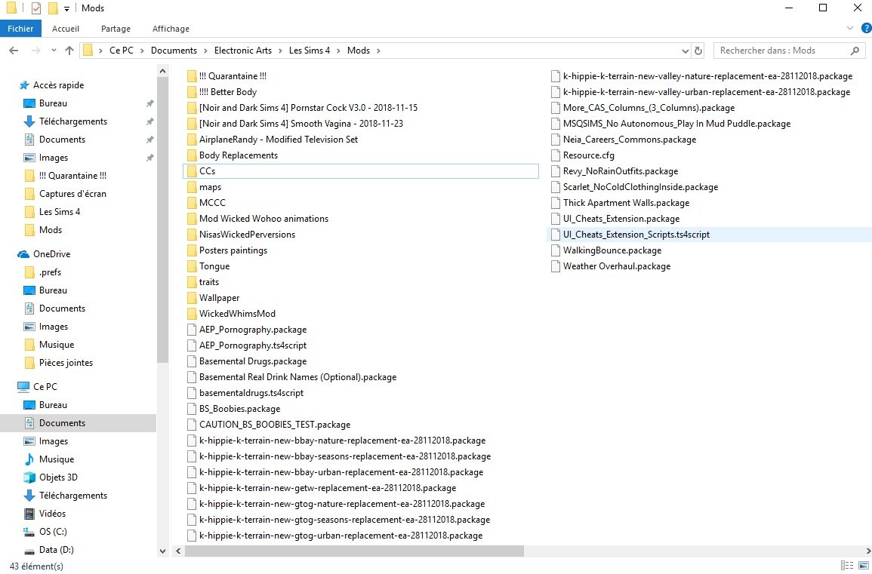
Task: Click the horizontal scrollbar thumb
Action: click(x=354, y=551)
